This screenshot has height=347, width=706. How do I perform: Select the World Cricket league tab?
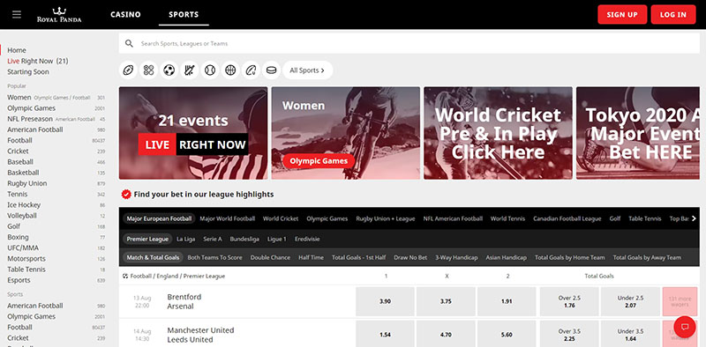(281, 218)
